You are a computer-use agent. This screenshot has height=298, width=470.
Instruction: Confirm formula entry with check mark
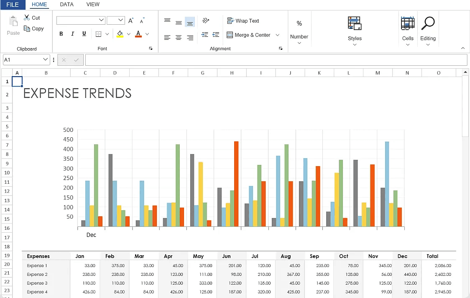76,60
